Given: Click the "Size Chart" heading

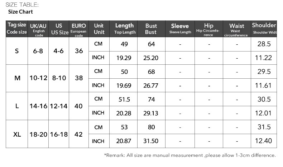Looking at the screenshot, I should tap(21, 12).
